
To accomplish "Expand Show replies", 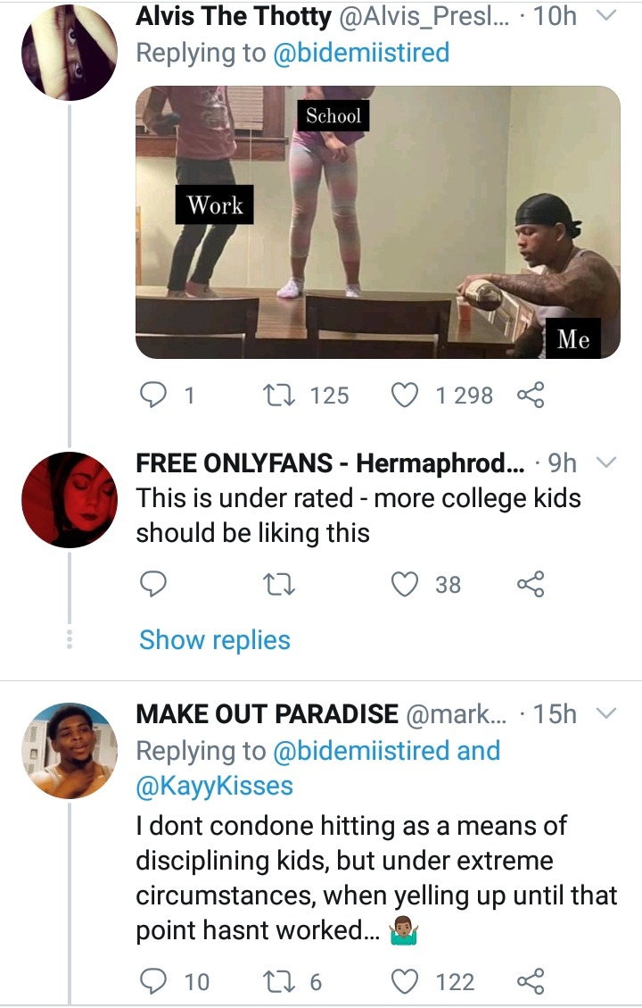I will click(214, 640).
